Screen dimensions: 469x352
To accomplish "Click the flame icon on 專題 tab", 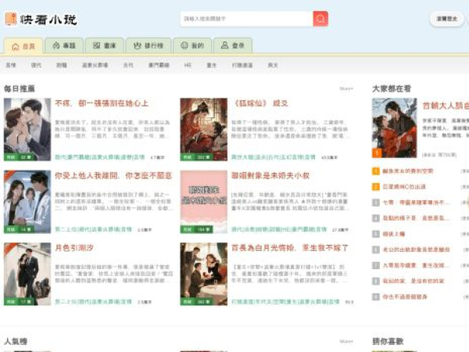I will coord(56,45).
